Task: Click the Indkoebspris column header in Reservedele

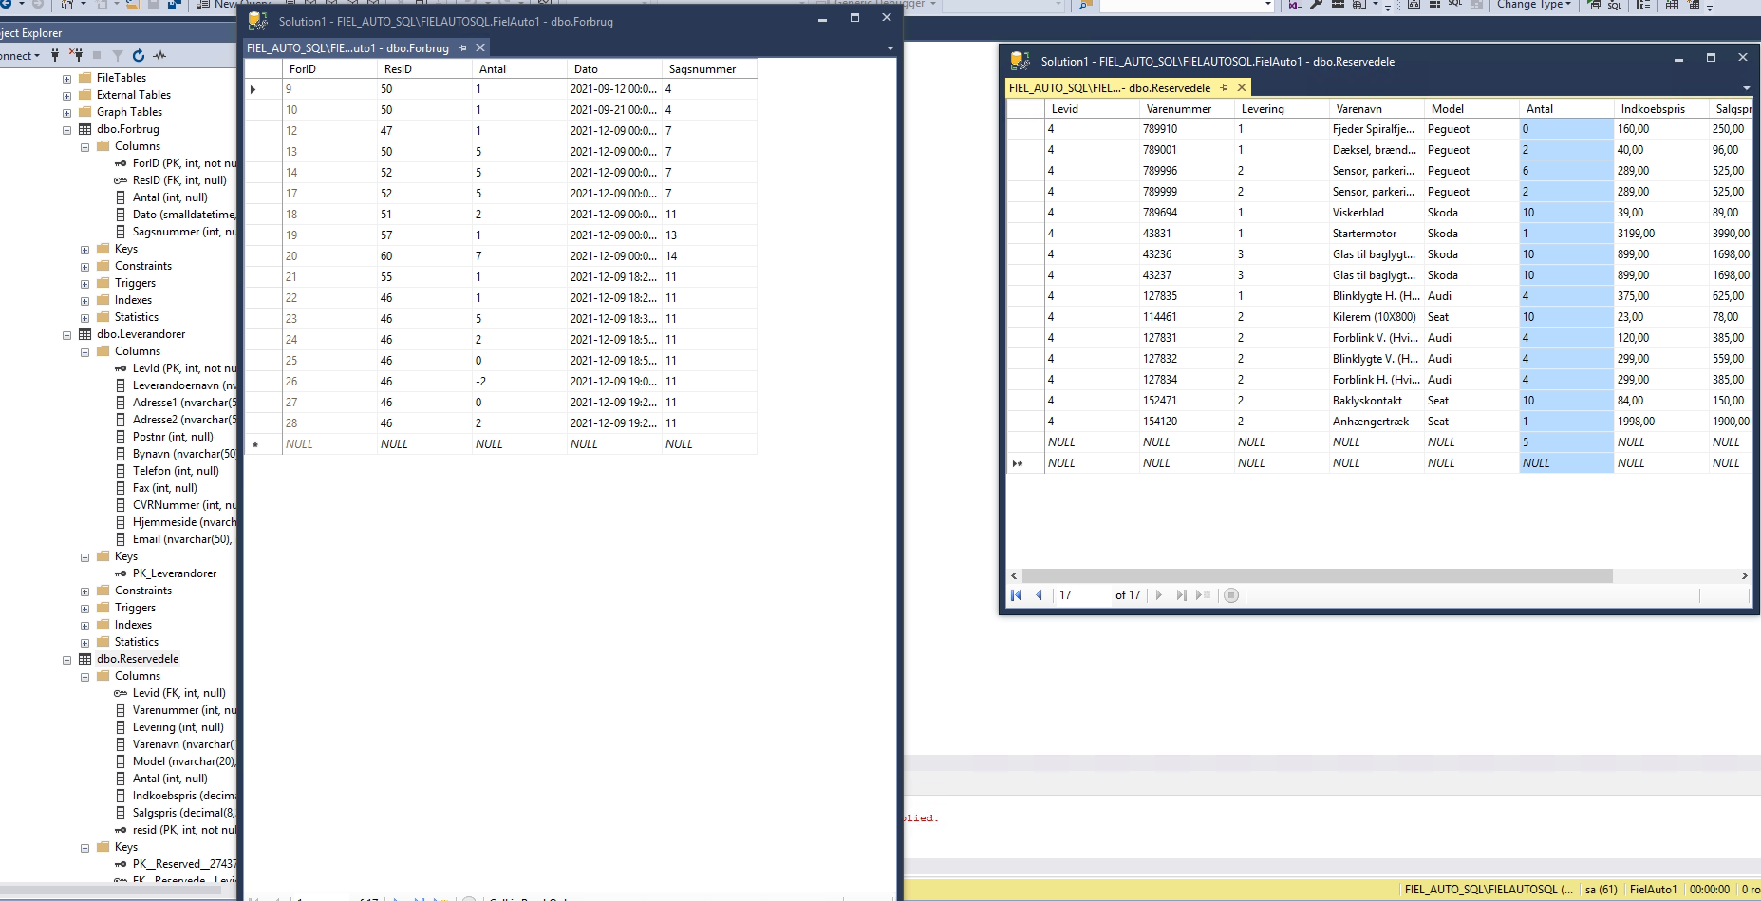Action: pyautogui.click(x=1661, y=109)
